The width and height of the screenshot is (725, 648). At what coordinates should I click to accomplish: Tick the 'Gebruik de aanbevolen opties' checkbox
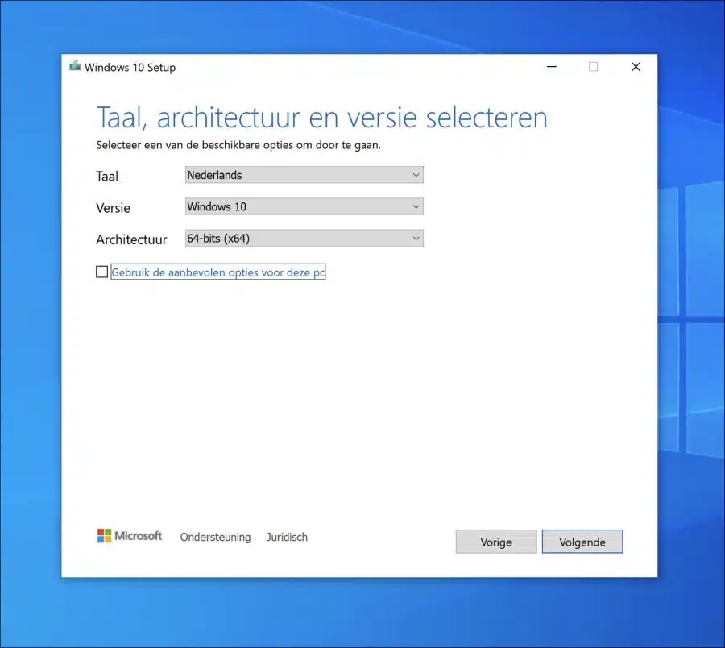pos(101,272)
